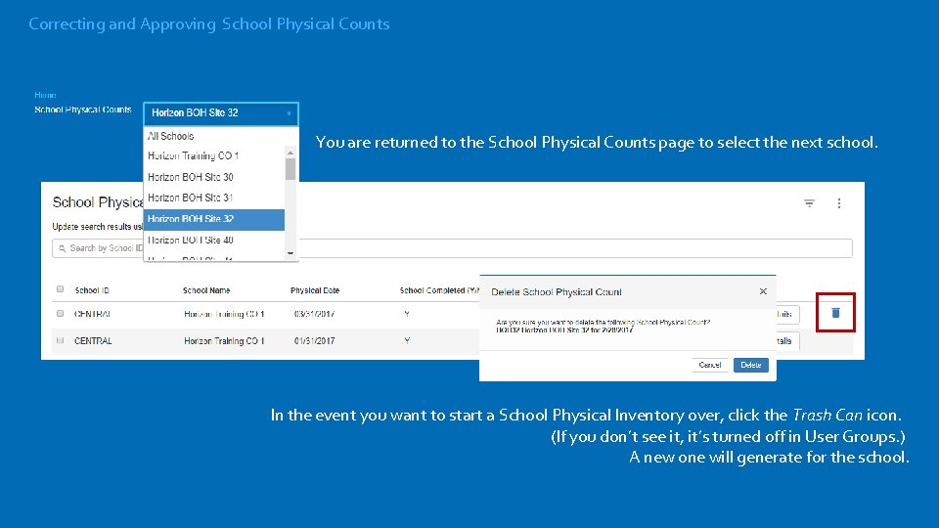Screen dimensions: 939x528
Task: Open the filter list icon
Action: point(809,203)
